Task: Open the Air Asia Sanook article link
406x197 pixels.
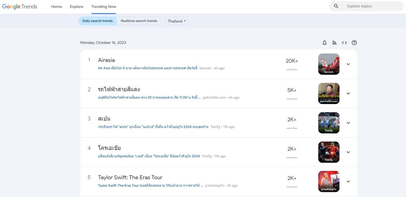Action: click(147, 68)
